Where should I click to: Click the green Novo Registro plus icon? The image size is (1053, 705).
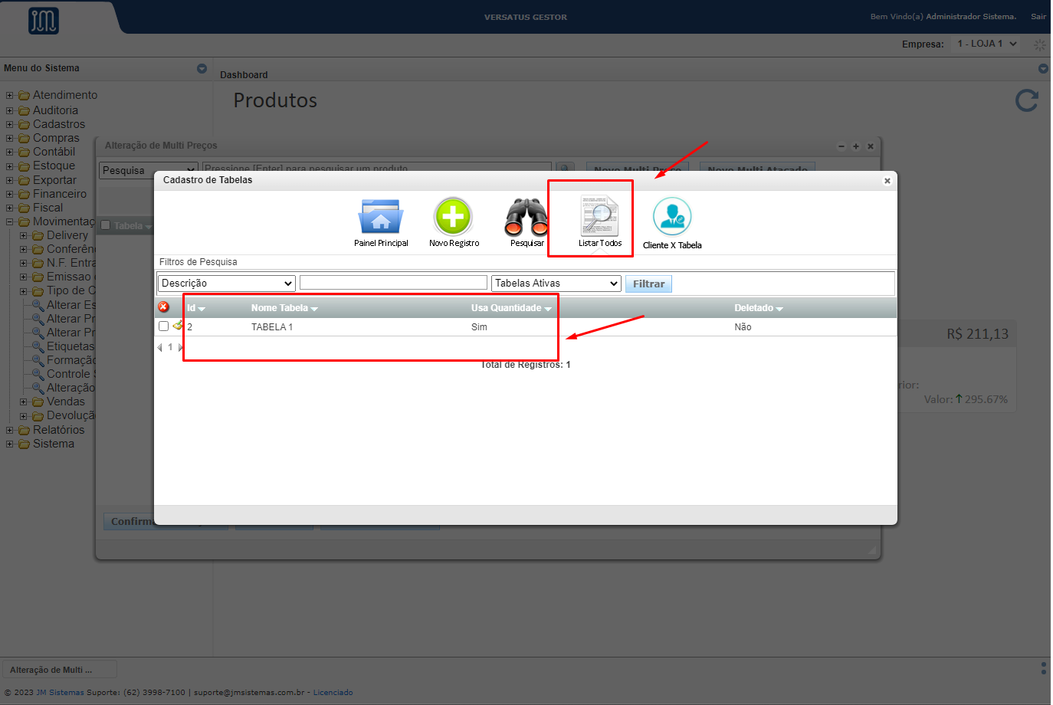click(453, 218)
